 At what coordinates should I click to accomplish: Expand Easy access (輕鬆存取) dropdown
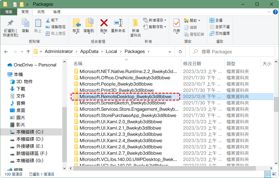pos(165,27)
